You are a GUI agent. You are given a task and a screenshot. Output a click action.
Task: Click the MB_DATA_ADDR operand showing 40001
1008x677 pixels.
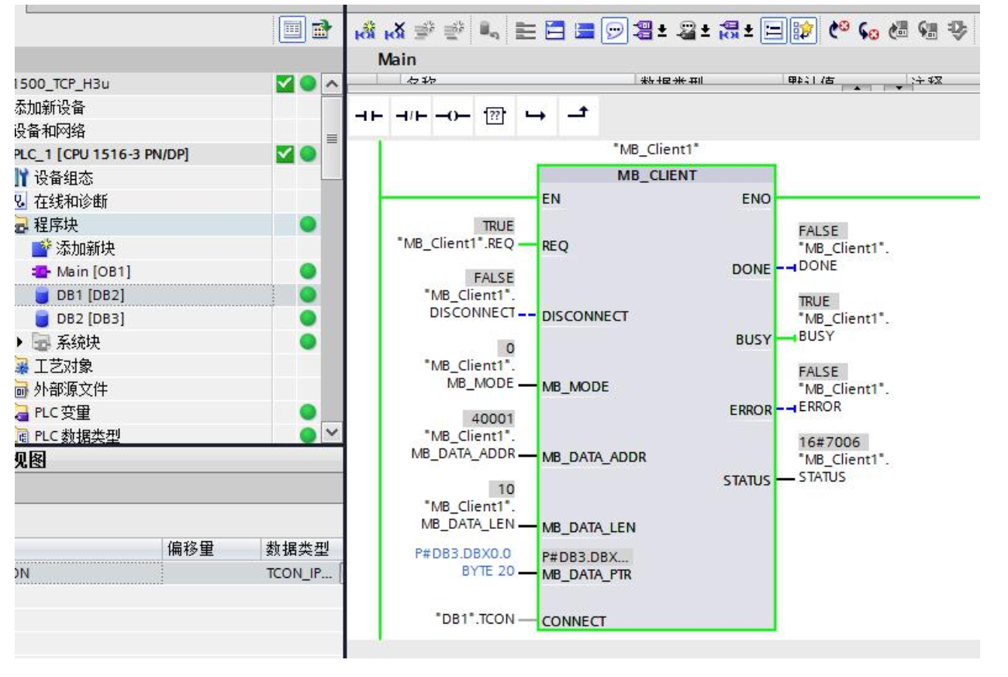point(464,445)
